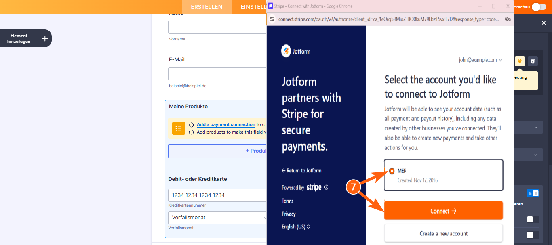Screen dimensions: 552x245
Task: Toggle the blue locked switch in right panel
Action: tap(533, 193)
